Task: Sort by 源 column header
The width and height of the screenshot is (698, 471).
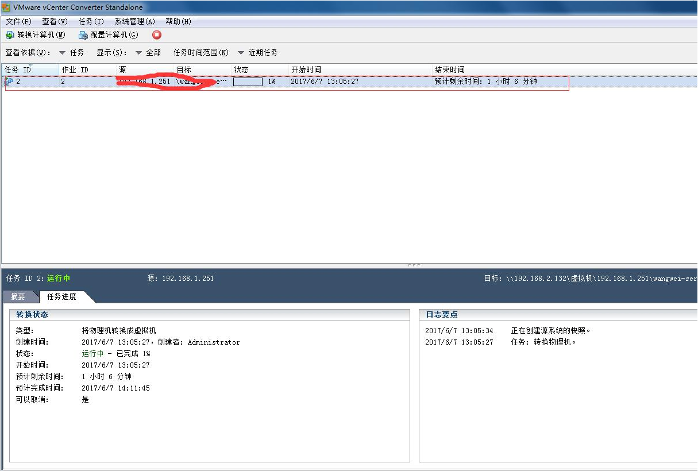Action: (145, 70)
